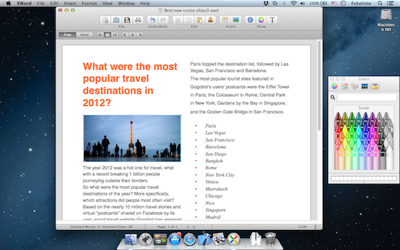Switch Colors panel to color wheel mode
The height and width of the screenshot is (250, 400).
point(335,86)
